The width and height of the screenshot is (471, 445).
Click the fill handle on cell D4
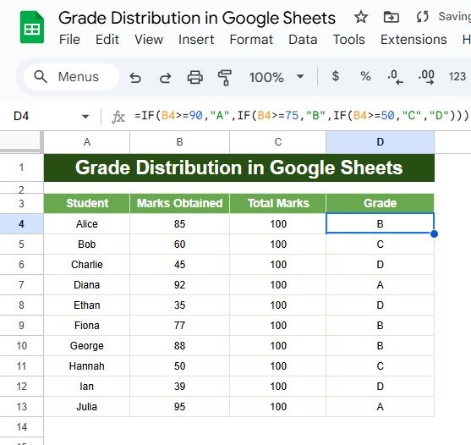point(434,233)
